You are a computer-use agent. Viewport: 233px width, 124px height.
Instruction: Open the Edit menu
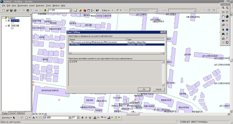point(9,5)
